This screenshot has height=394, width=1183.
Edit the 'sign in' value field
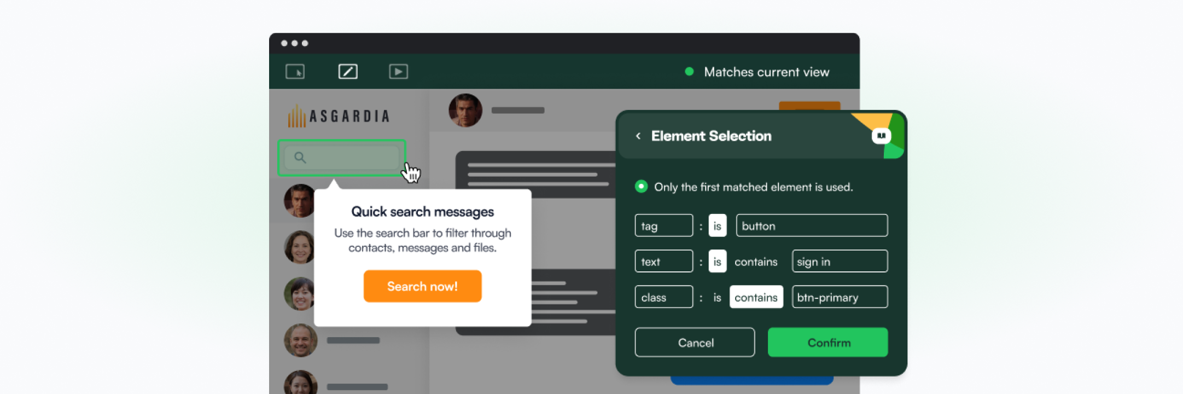(x=840, y=261)
